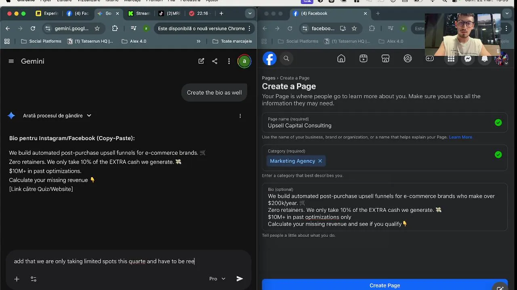Switch to Experin tab
This screenshot has width=517, height=290.
tap(48, 13)
